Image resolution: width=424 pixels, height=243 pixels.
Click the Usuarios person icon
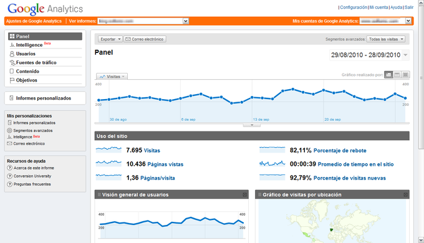[x=12, y=54]
